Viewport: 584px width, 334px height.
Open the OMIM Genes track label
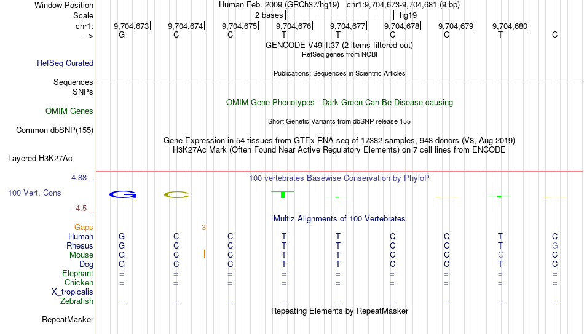pyautogui.click(x=69, y=111)
